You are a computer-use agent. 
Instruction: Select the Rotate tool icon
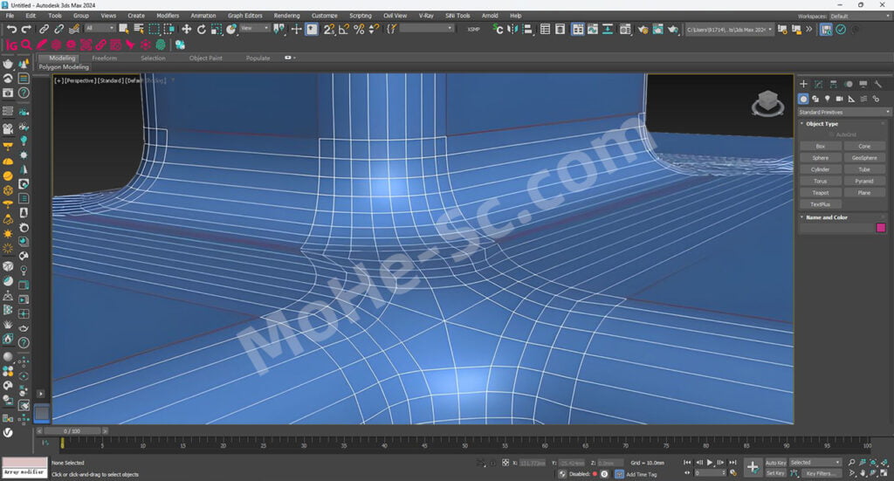pos(202,29)
